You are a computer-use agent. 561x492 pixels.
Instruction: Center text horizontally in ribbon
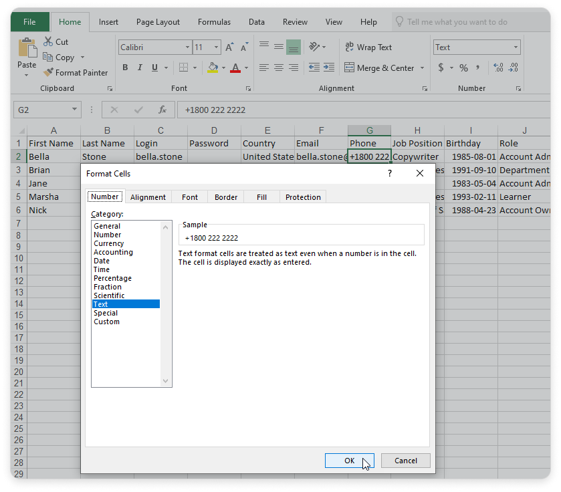pos(279,68)
